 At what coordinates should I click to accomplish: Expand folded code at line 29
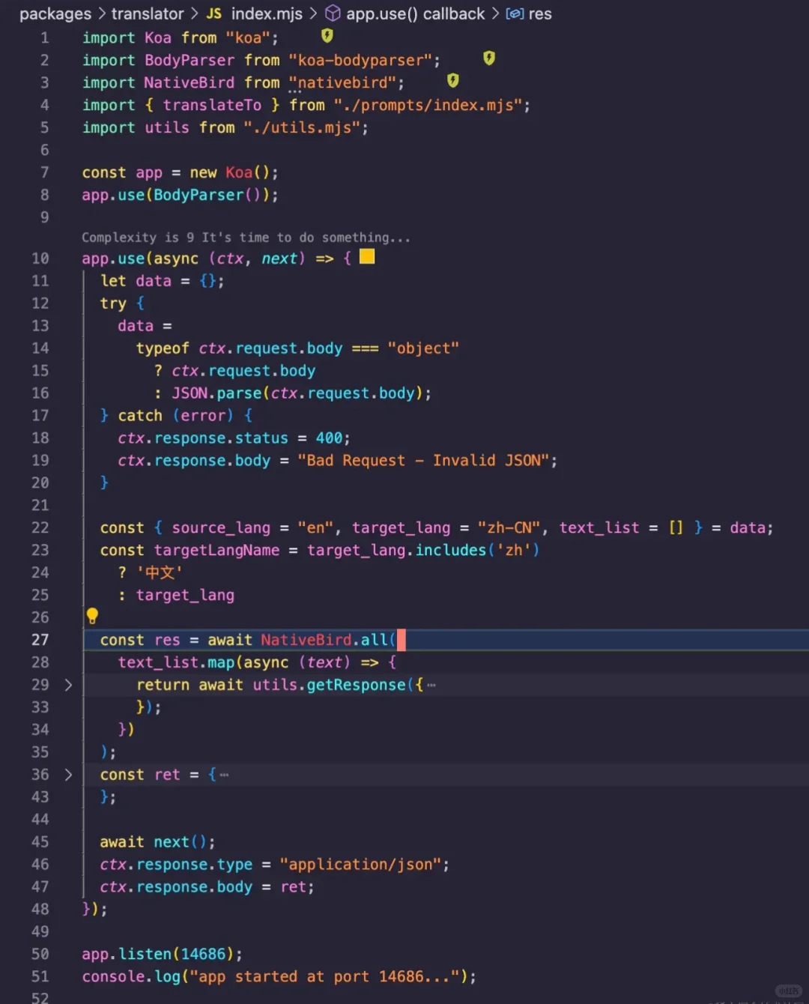(68, 685)
